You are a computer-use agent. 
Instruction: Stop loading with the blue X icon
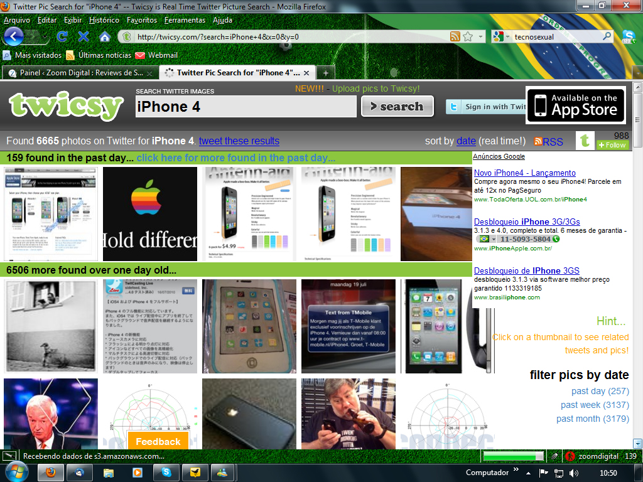point(84,36)
